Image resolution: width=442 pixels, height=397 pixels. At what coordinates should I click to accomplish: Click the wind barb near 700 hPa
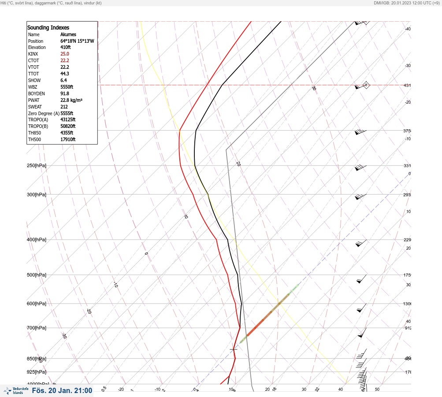click(x=362, y=333)
